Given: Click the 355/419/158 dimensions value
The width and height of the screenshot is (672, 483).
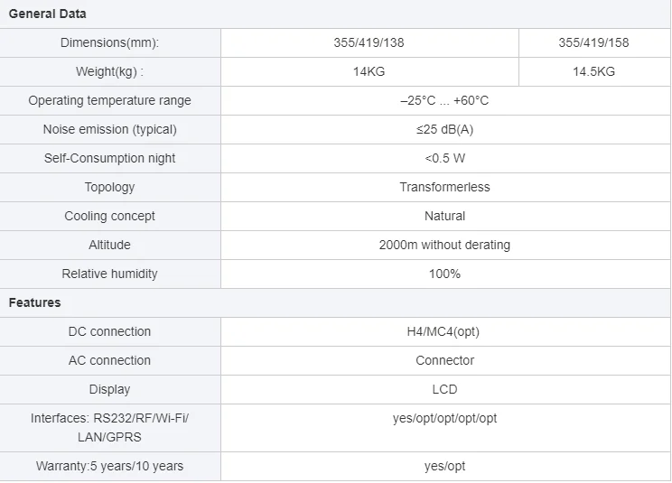Looking at the screenshot, I should click(593, 42).
